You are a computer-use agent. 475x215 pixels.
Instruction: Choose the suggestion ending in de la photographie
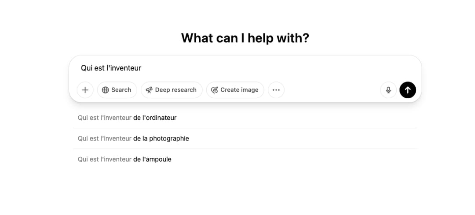(245, 139)
